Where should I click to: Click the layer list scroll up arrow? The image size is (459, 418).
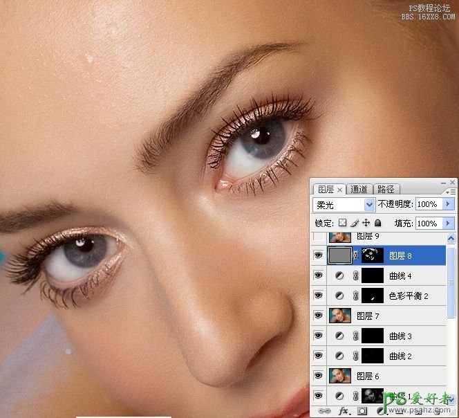(x=451, y=239)
